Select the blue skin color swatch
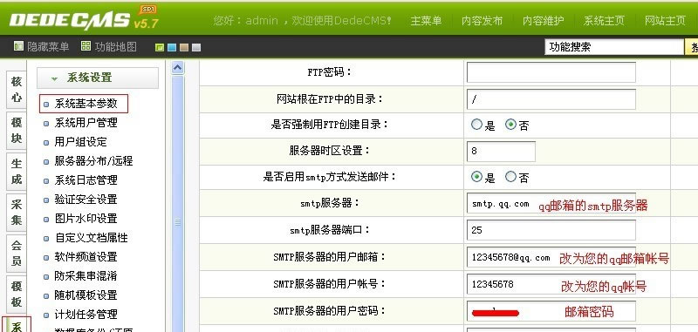The width and height of the screenshot is (698, 332). click(x=172, y=48)
